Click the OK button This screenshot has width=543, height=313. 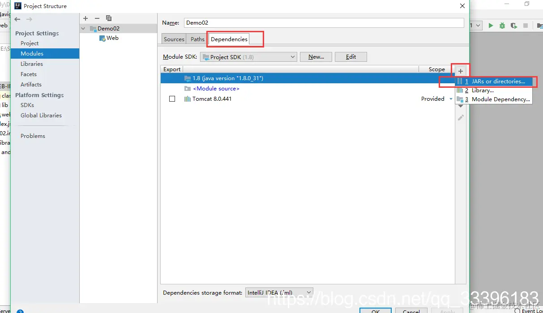[x=376, y=310]
